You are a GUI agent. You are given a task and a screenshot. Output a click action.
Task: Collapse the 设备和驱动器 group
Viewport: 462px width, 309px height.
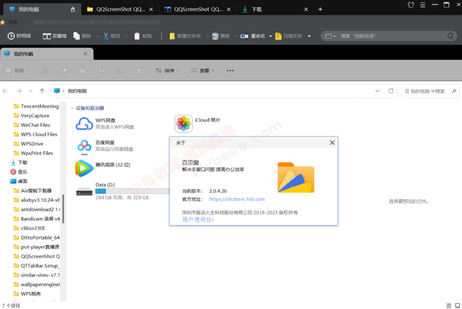72,108
